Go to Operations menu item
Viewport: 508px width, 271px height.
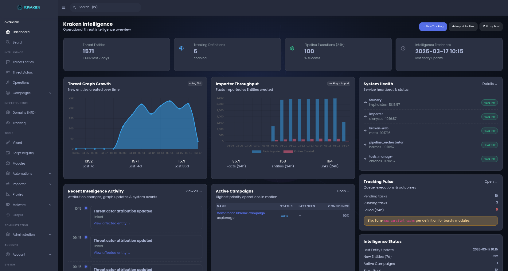pyautogui.click(x=21, y=83)
